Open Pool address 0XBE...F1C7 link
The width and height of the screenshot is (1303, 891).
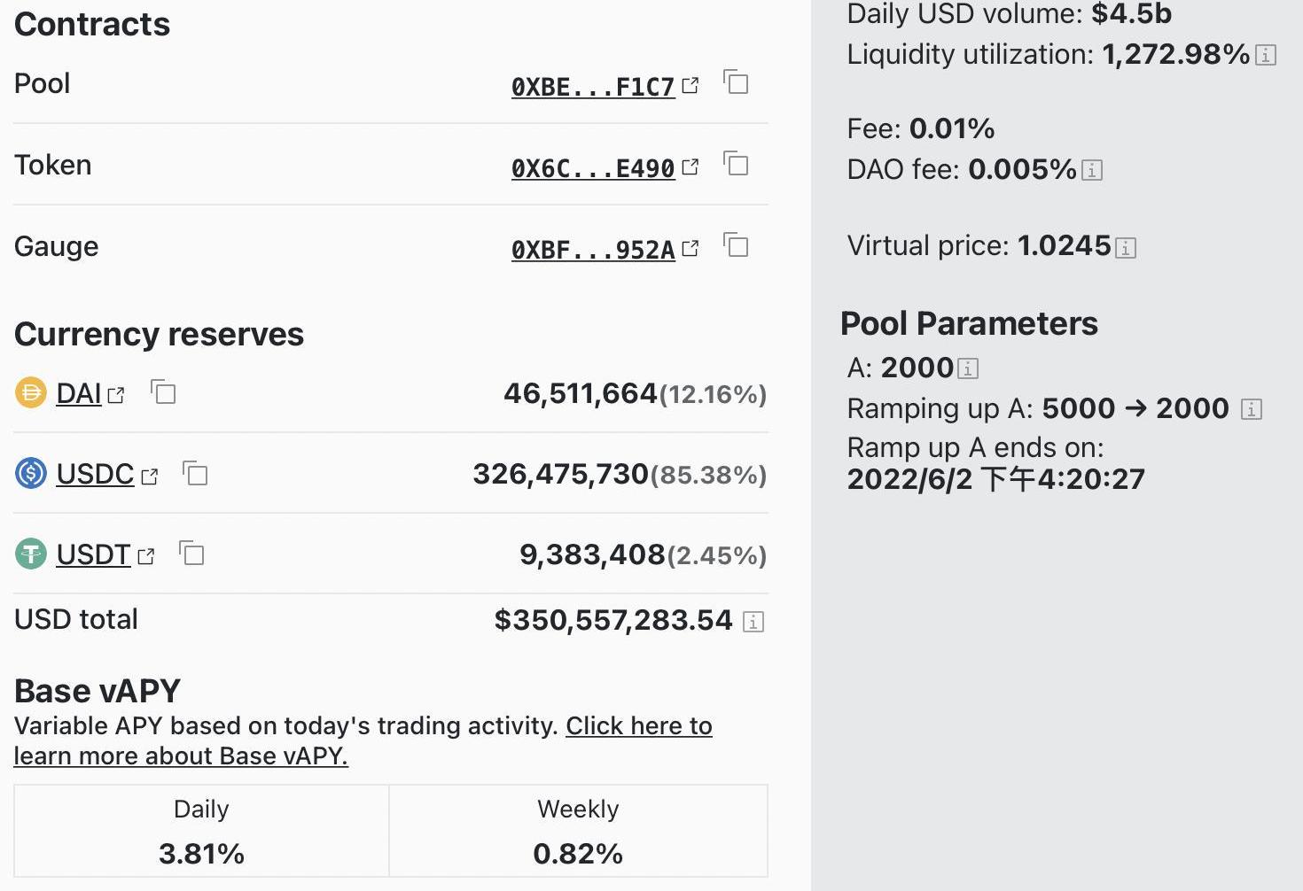click(x=593, y=87)
